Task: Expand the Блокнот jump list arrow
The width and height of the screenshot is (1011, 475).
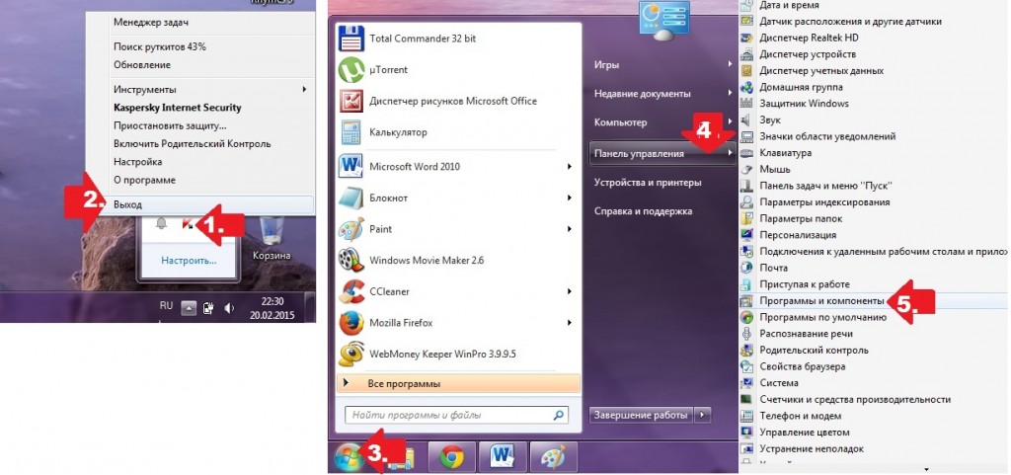Action: click(570, 198)
